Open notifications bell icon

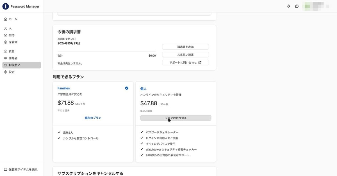point(288,6)
